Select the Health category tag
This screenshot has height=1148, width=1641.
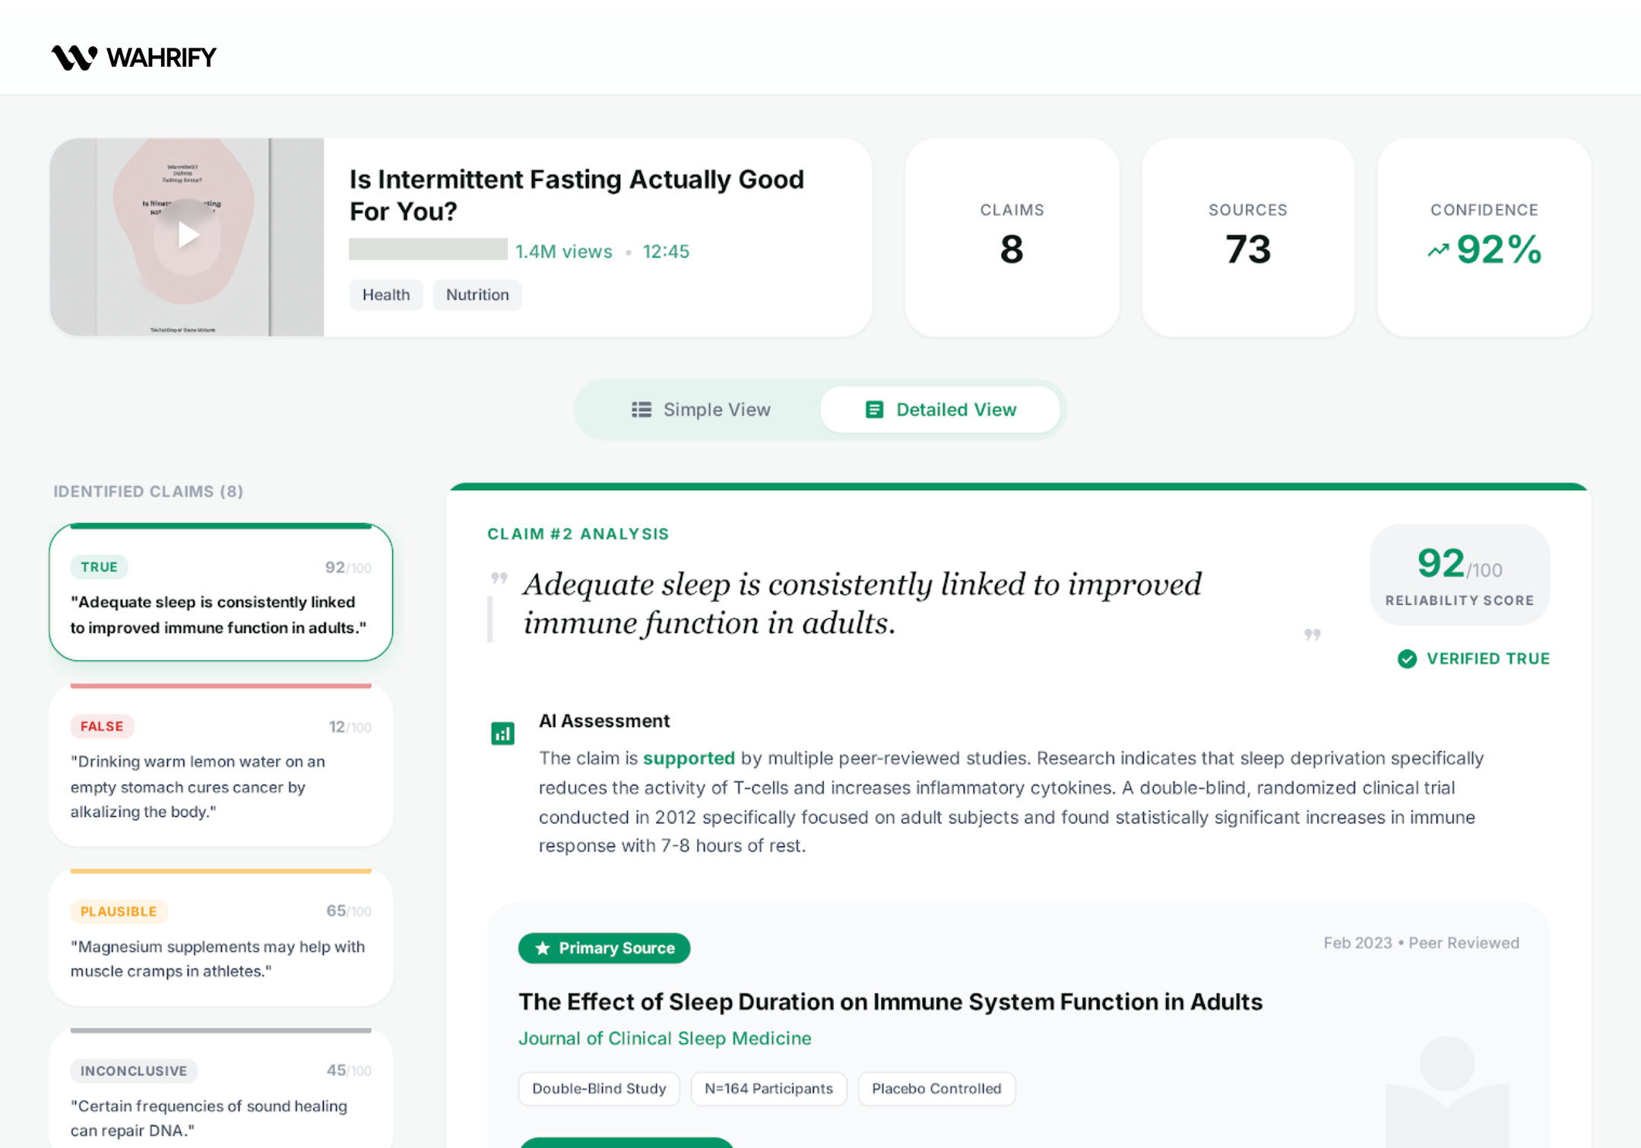click(x=386, y=295)
